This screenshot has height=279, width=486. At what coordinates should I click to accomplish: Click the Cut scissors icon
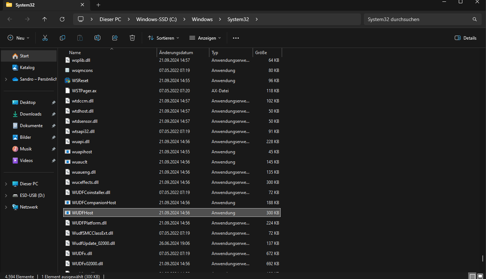(45, 38)
